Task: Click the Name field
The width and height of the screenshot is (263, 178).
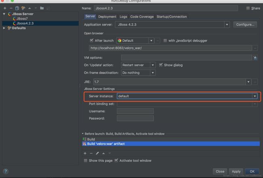Action: pos(166,8)
